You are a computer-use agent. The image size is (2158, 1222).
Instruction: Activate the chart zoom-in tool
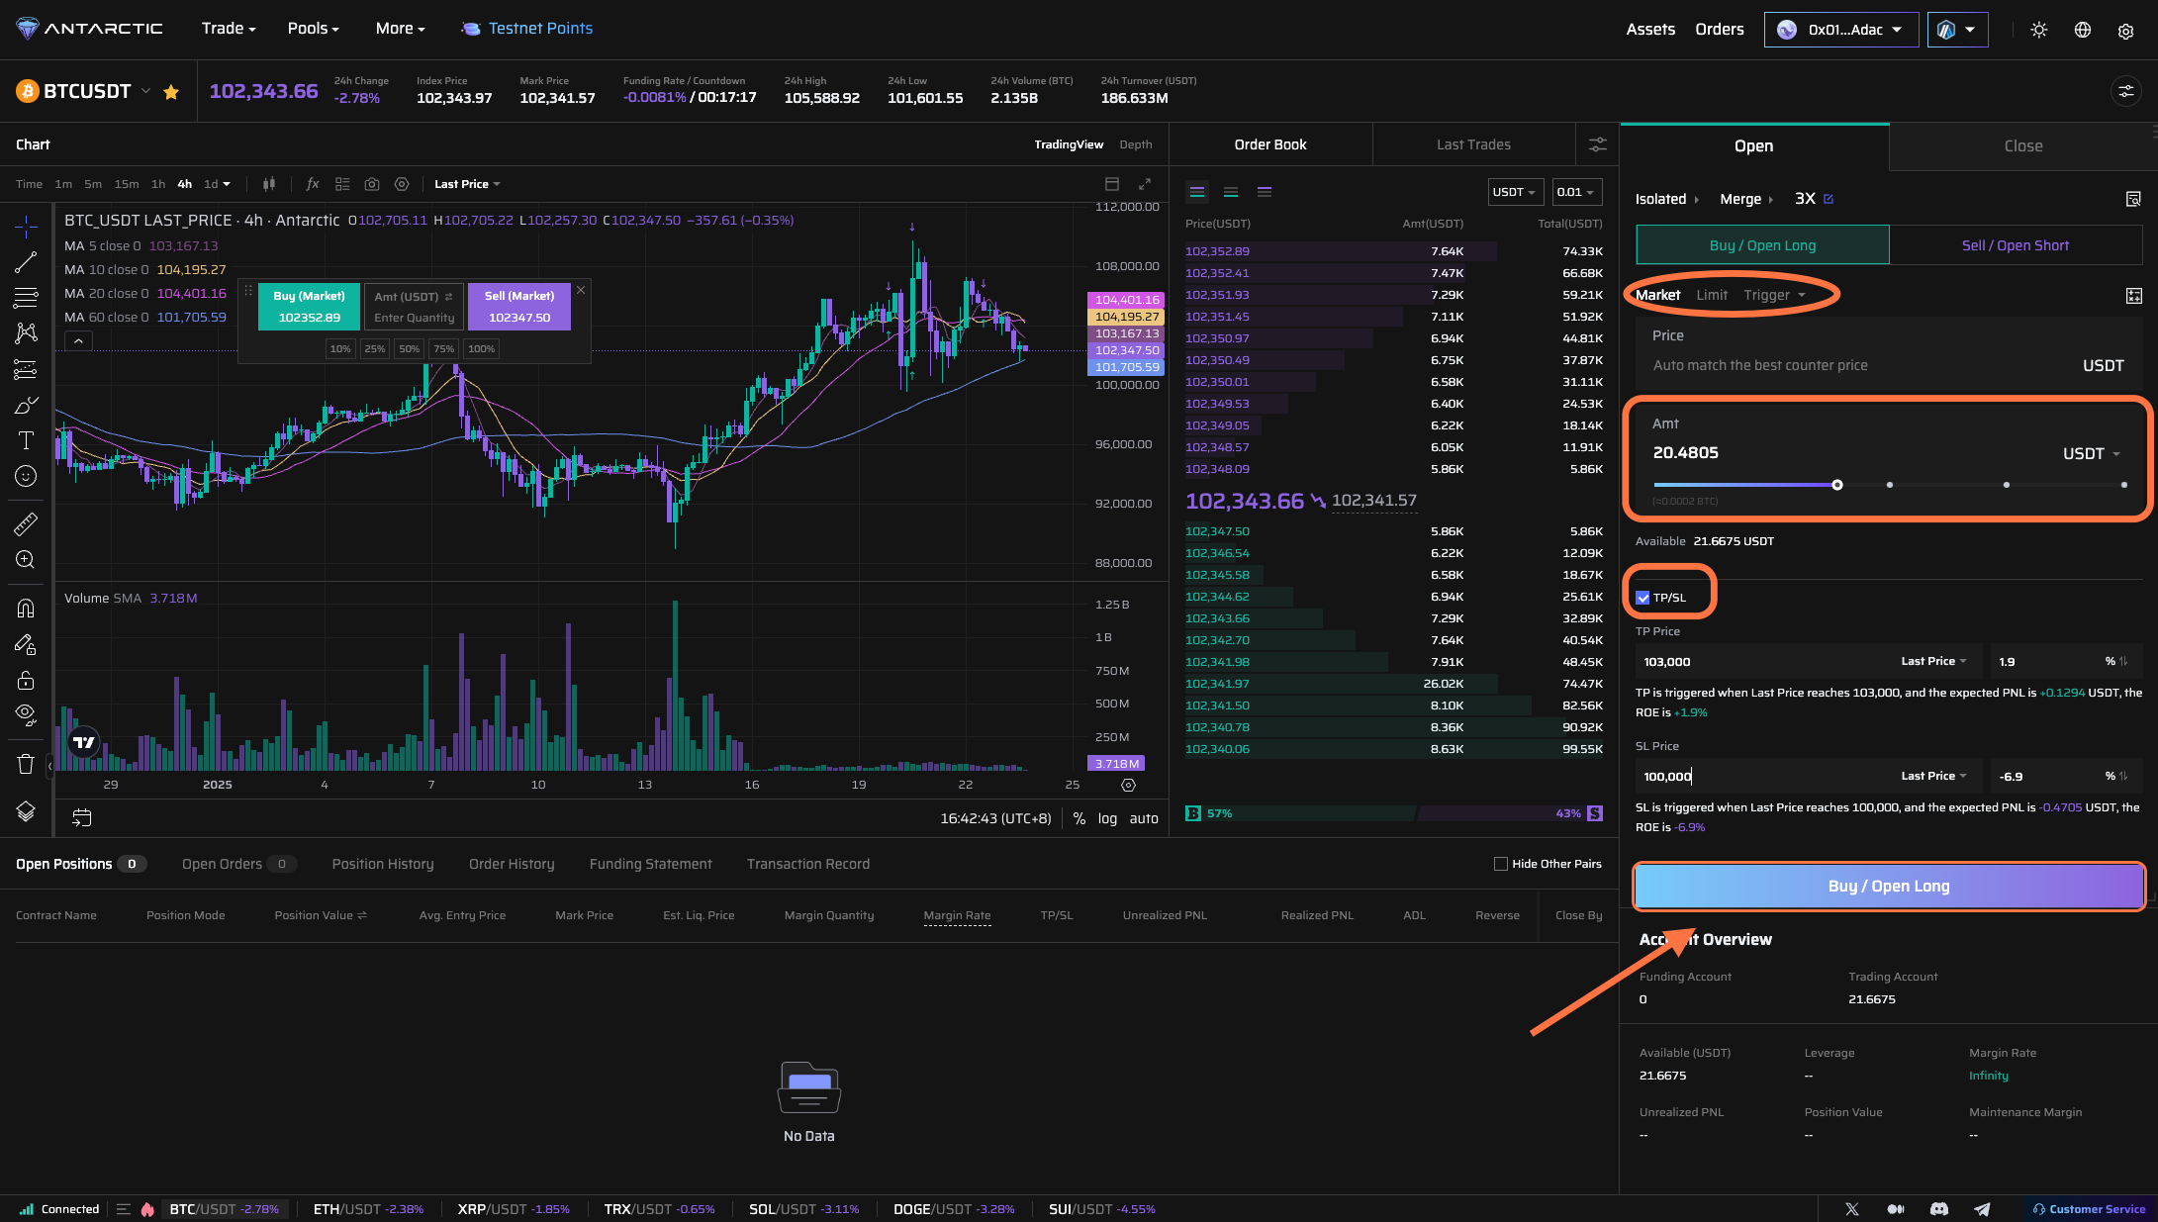click(26, 559)
